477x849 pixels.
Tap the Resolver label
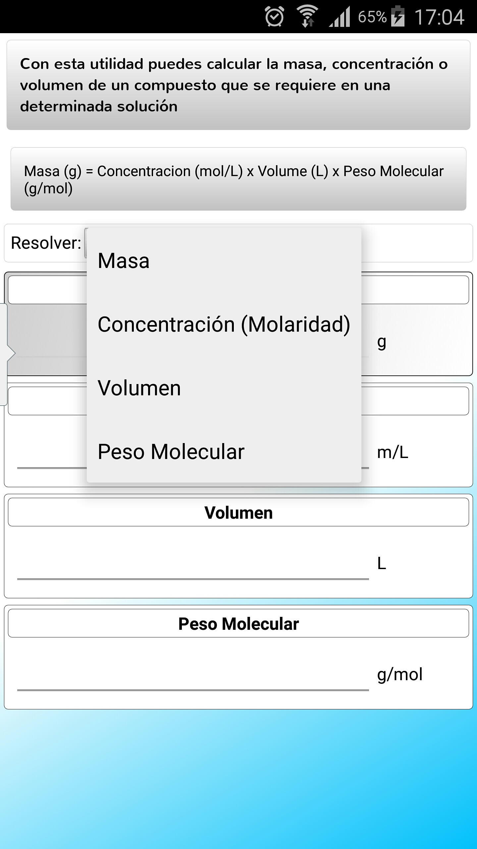tap(46, 243)
